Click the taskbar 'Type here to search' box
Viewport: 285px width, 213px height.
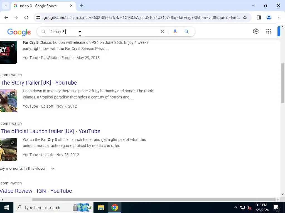click(53, 207)
